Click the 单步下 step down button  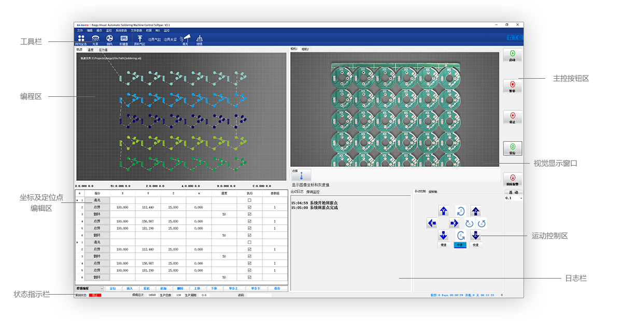pos(256,288)
